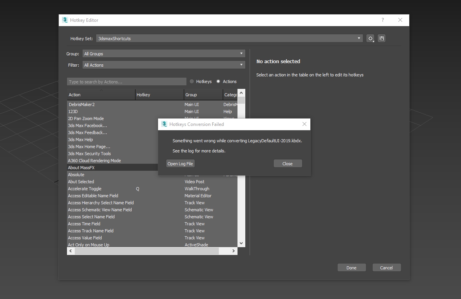Click the Cancel button
This screenshot has height=299, width=461.
click(386, 267)
